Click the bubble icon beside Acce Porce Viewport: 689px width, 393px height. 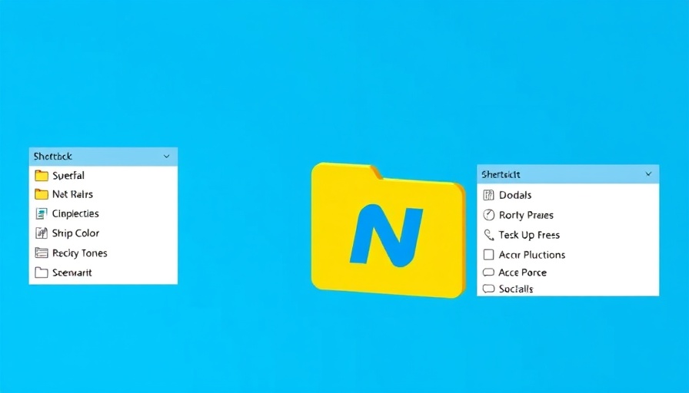pos(488,272)
